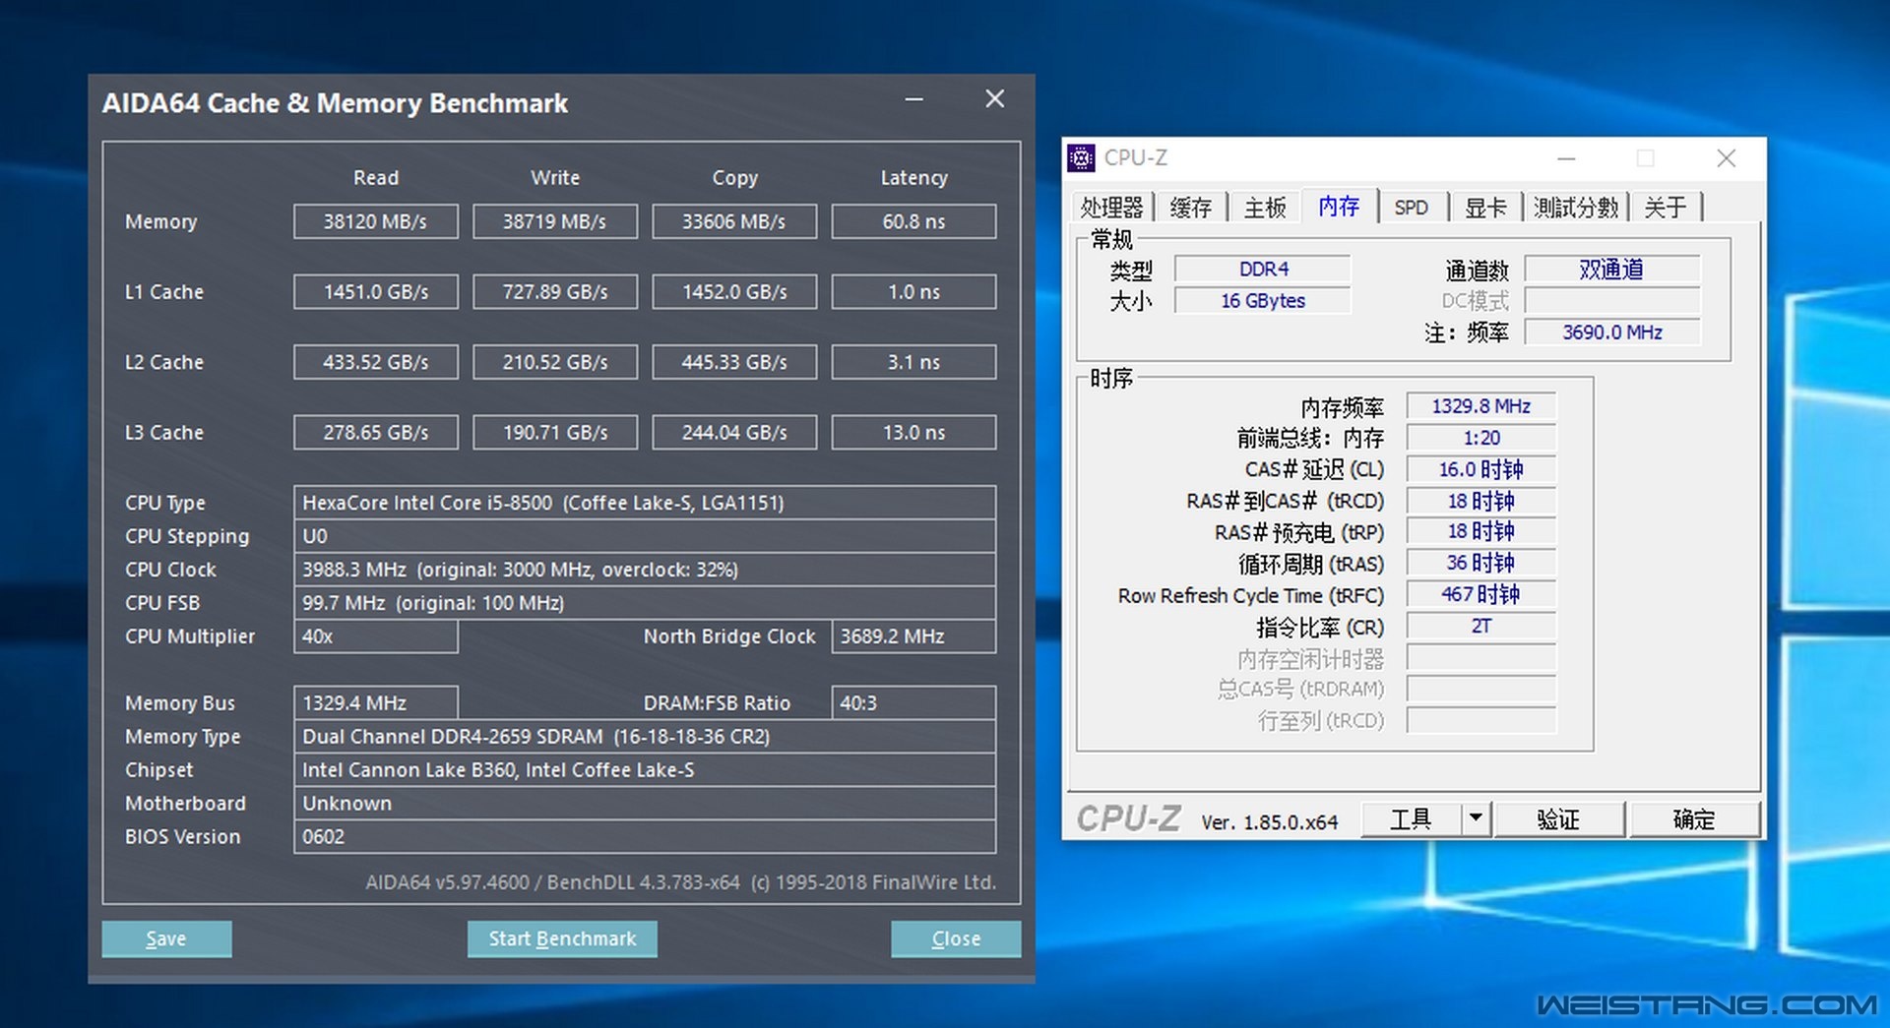Minimize the AIDA64 benchmark window

[x=914, y=99]
